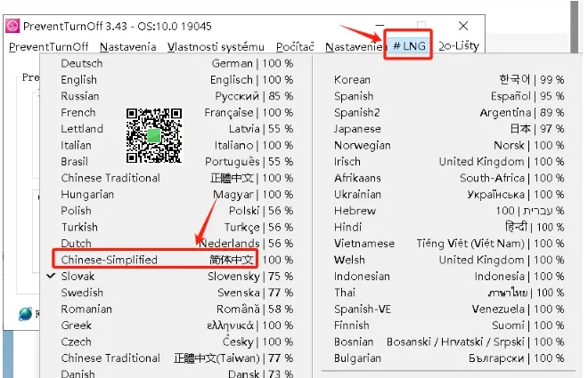Viewport: 588px width, 378px height.
Task: Select English language
Action: point(176,80)
